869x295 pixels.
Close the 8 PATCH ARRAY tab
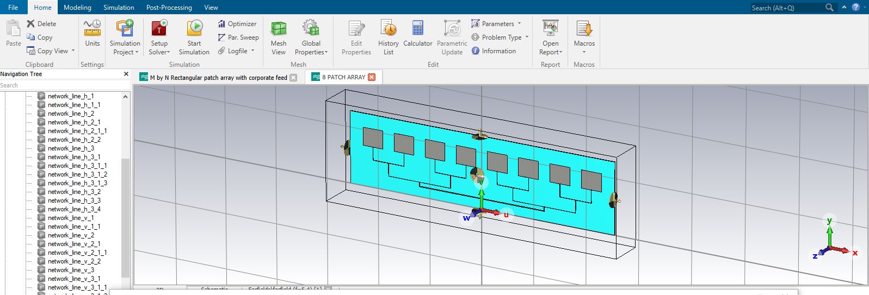click(372, 77)
